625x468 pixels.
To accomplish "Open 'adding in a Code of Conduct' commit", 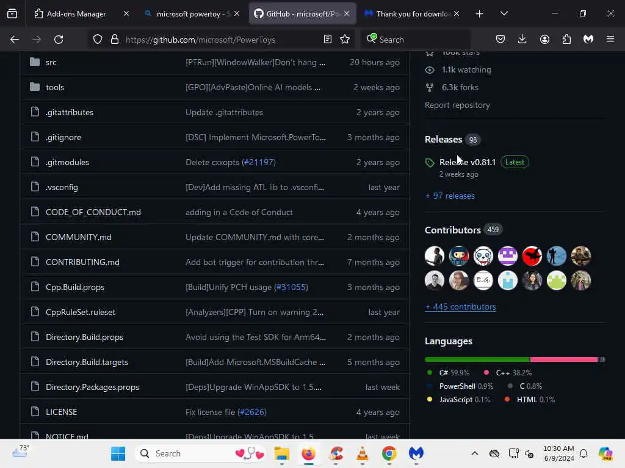I will pos(239,212).
